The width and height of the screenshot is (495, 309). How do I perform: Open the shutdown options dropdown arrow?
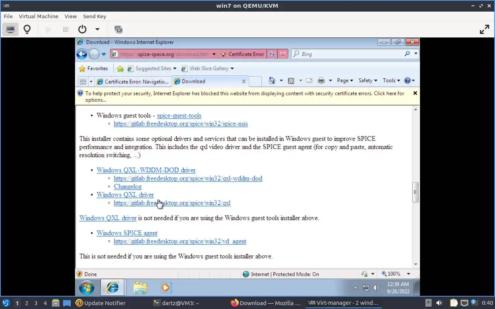pyautogui.click(x=97, y=29)
